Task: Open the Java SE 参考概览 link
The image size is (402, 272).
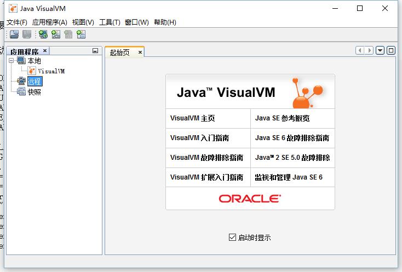Action: [x=282, y=118]
